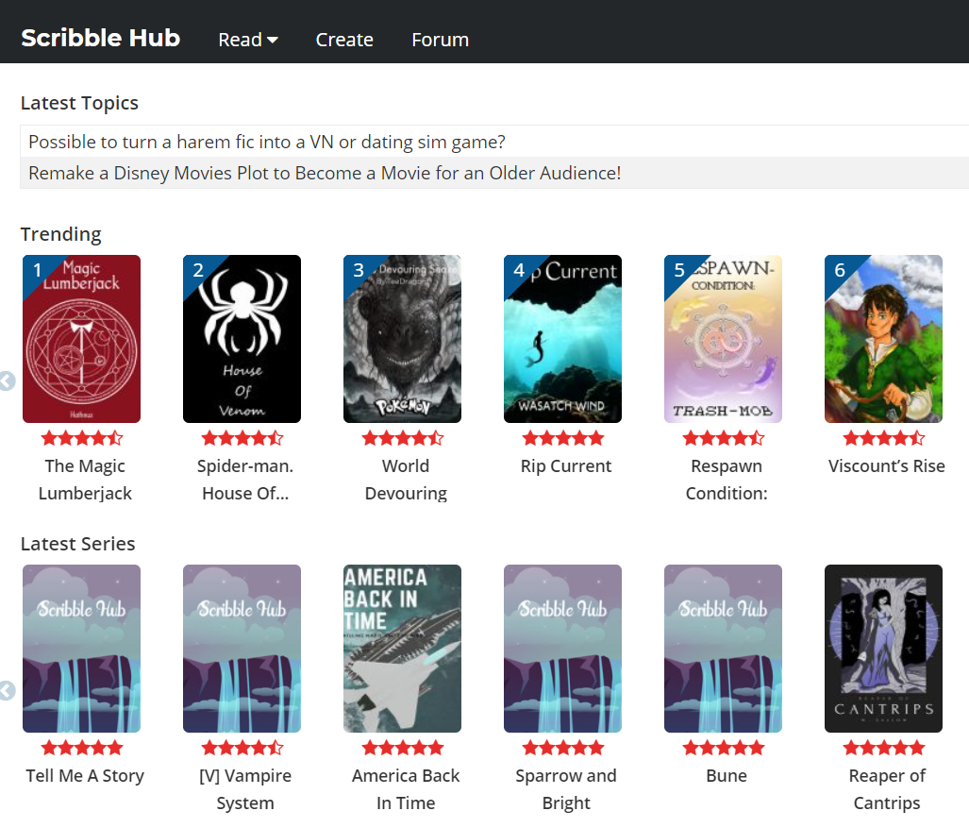Click the Tell Me A Story title
Viewport: 969px width, 828px height.
click(x=85, y=776)
